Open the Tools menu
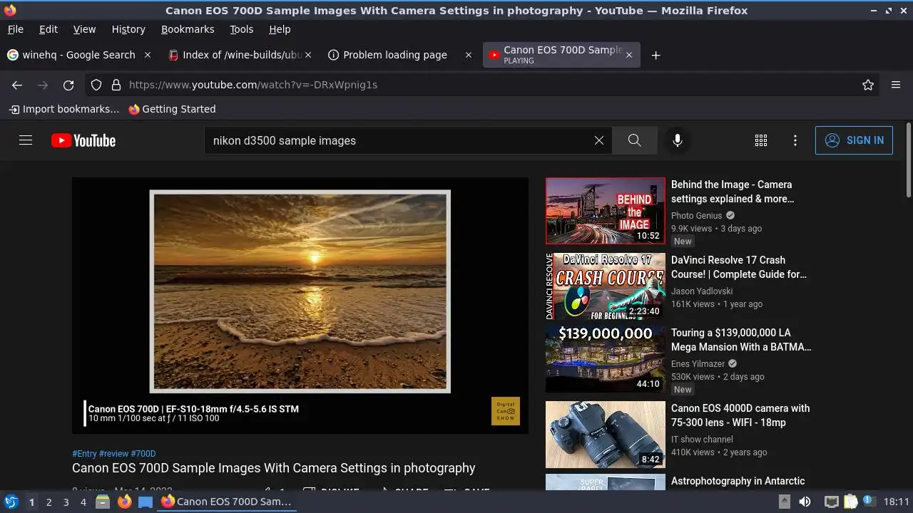Viewport: 913px width, 513px height. [242, 29]
